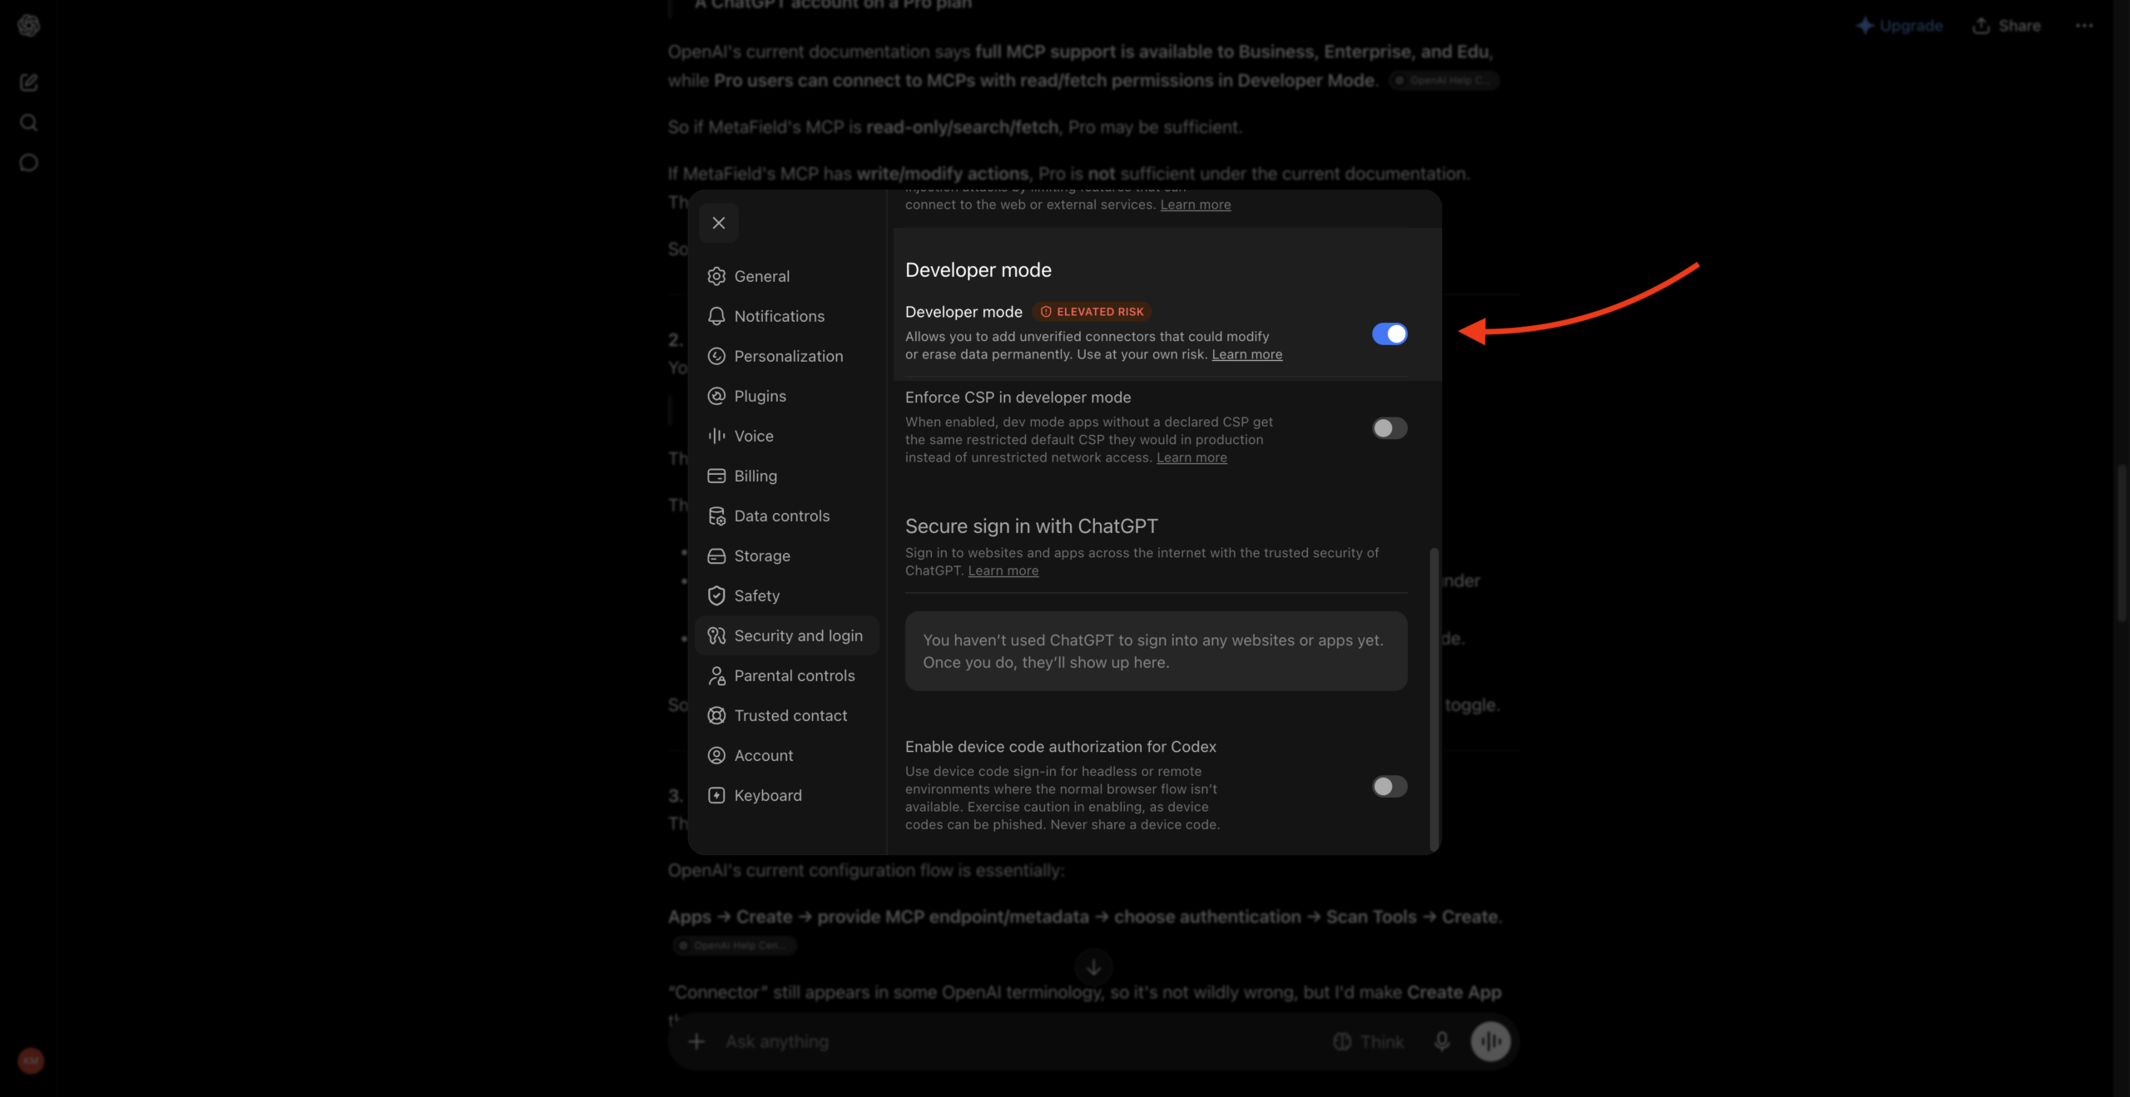Screen dimensions: 2130x1097
Task: Switch to the Notifications settings tab
Action: [787, 316]
